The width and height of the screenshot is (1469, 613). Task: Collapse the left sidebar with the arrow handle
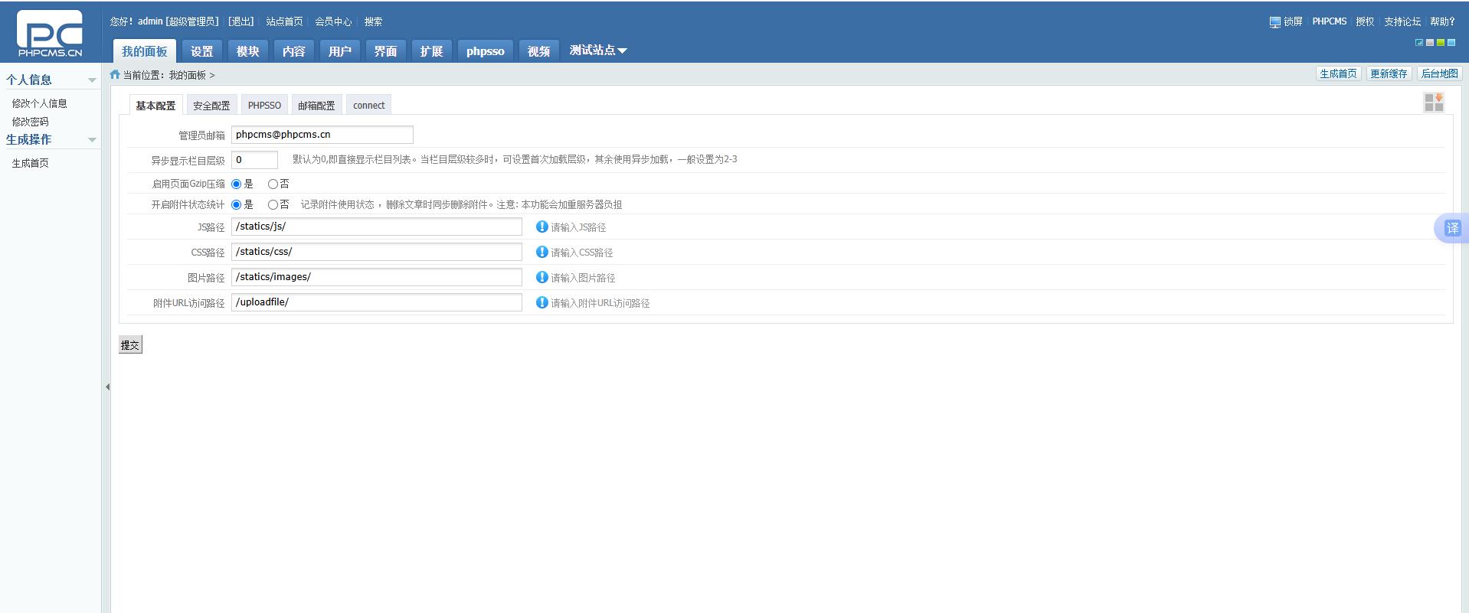coord(107,386)
